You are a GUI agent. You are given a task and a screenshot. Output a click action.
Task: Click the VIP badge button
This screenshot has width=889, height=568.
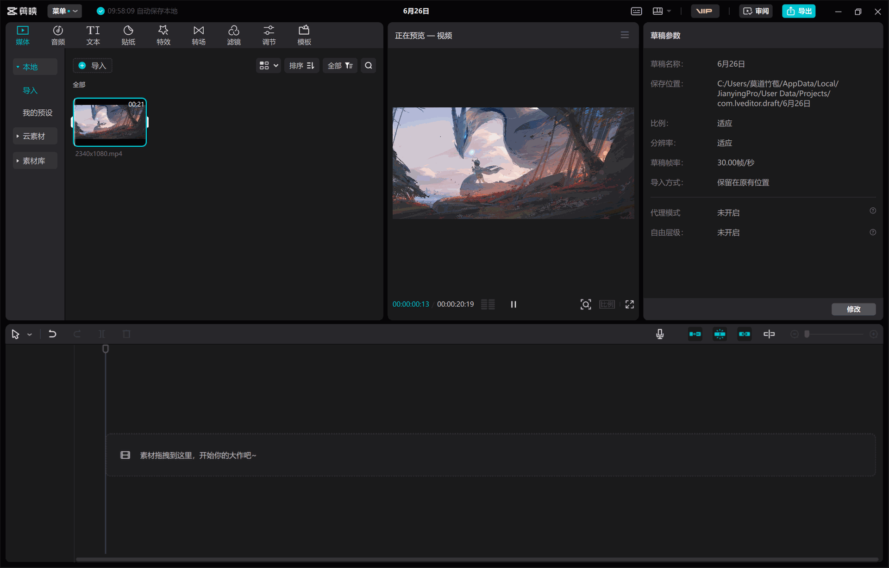coord(705,11)
